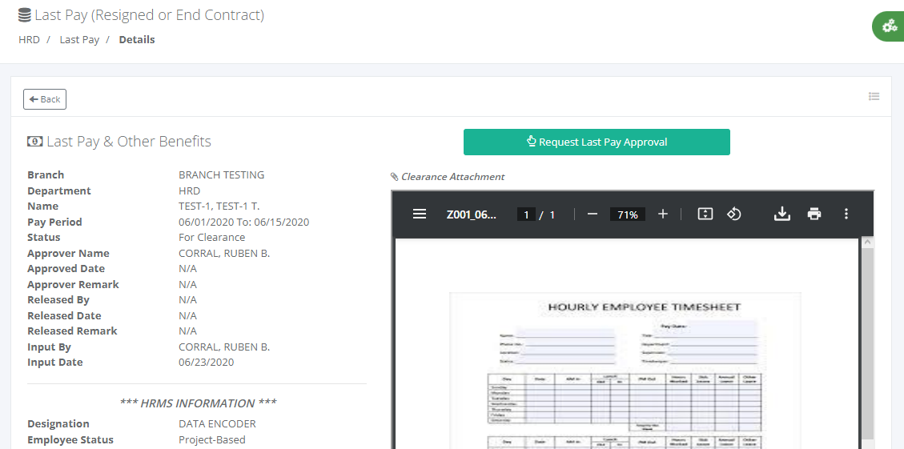Open the green settings gears button

[x=889, y=26]
